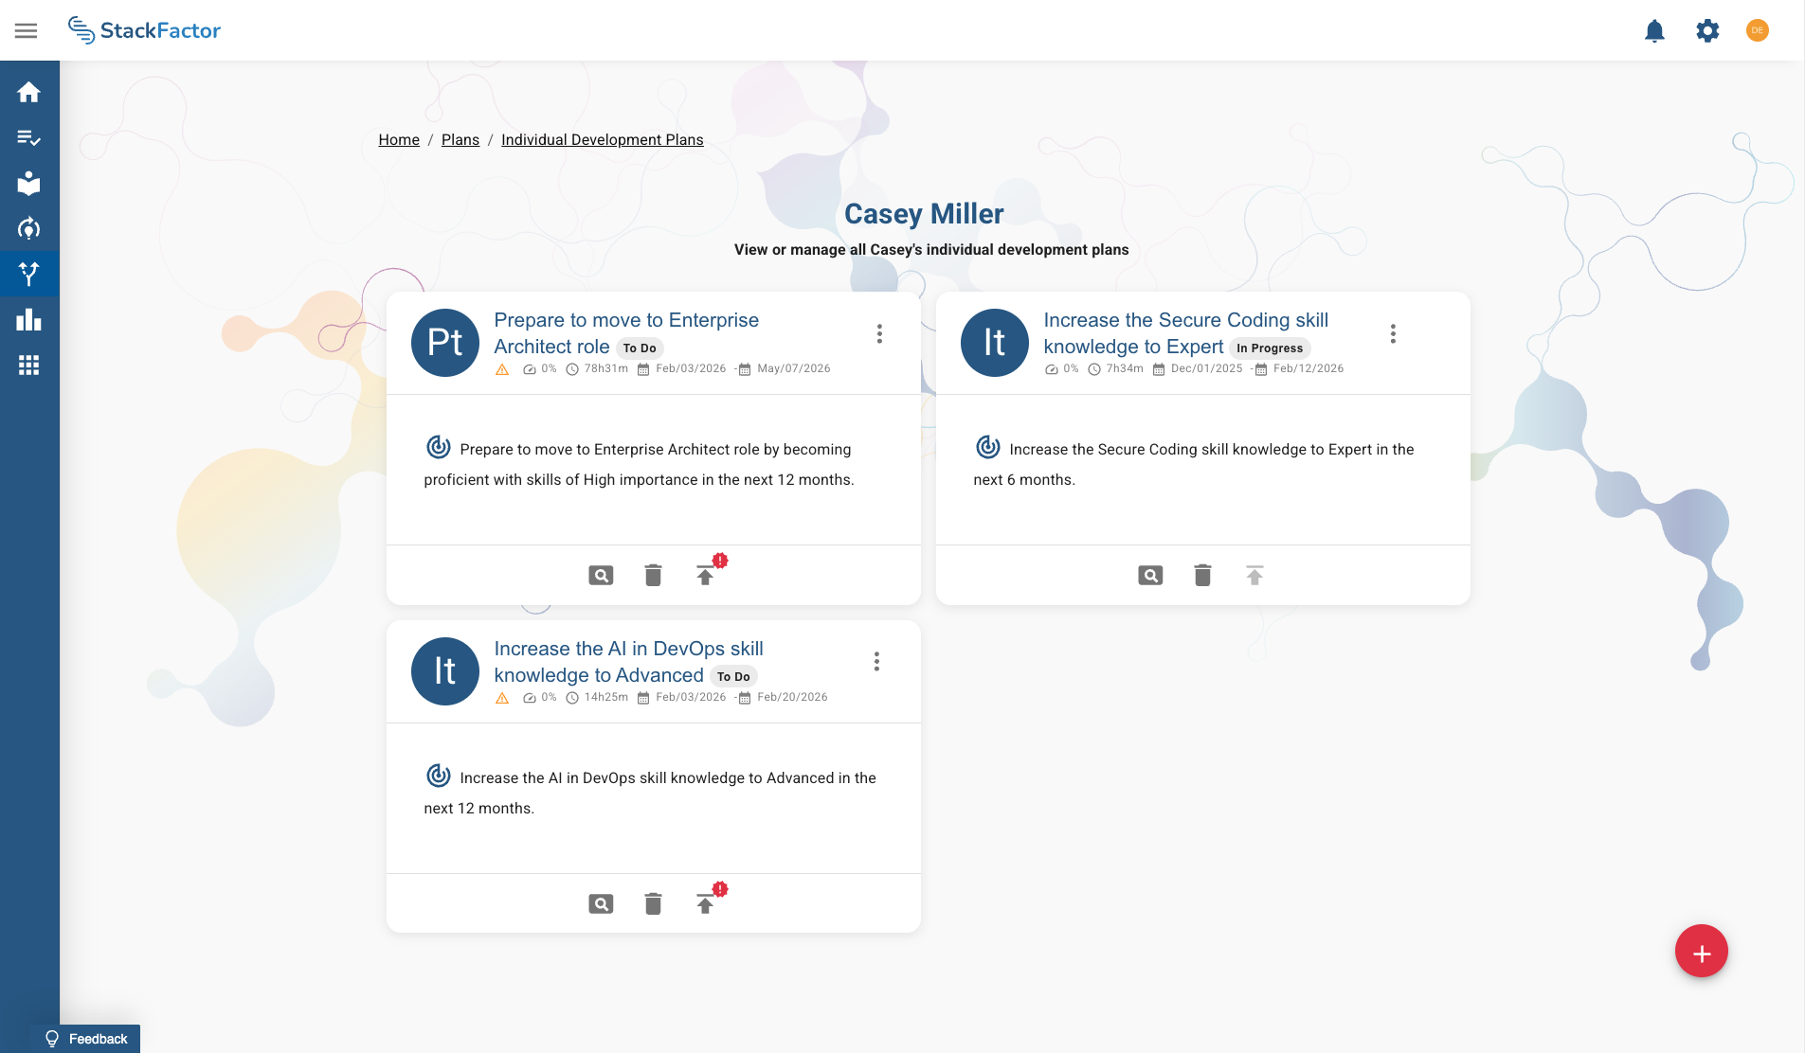Navigate to Plans via the breadcrumb
This screenshot has width=1805, height=1053.
pos(460,139)
